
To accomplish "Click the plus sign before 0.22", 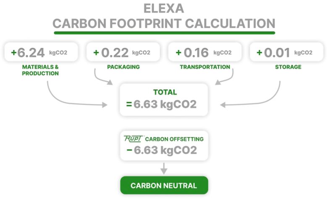I will pyautogui.click(x=96, y=53).
